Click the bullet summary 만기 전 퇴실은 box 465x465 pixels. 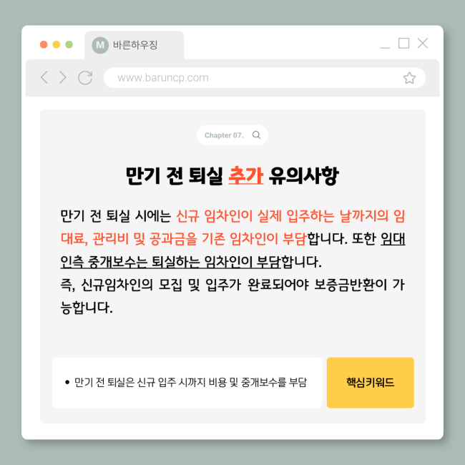pyautogui.click(x=187, y=383)
